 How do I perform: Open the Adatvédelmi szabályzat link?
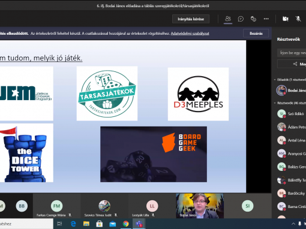[190, 34]
